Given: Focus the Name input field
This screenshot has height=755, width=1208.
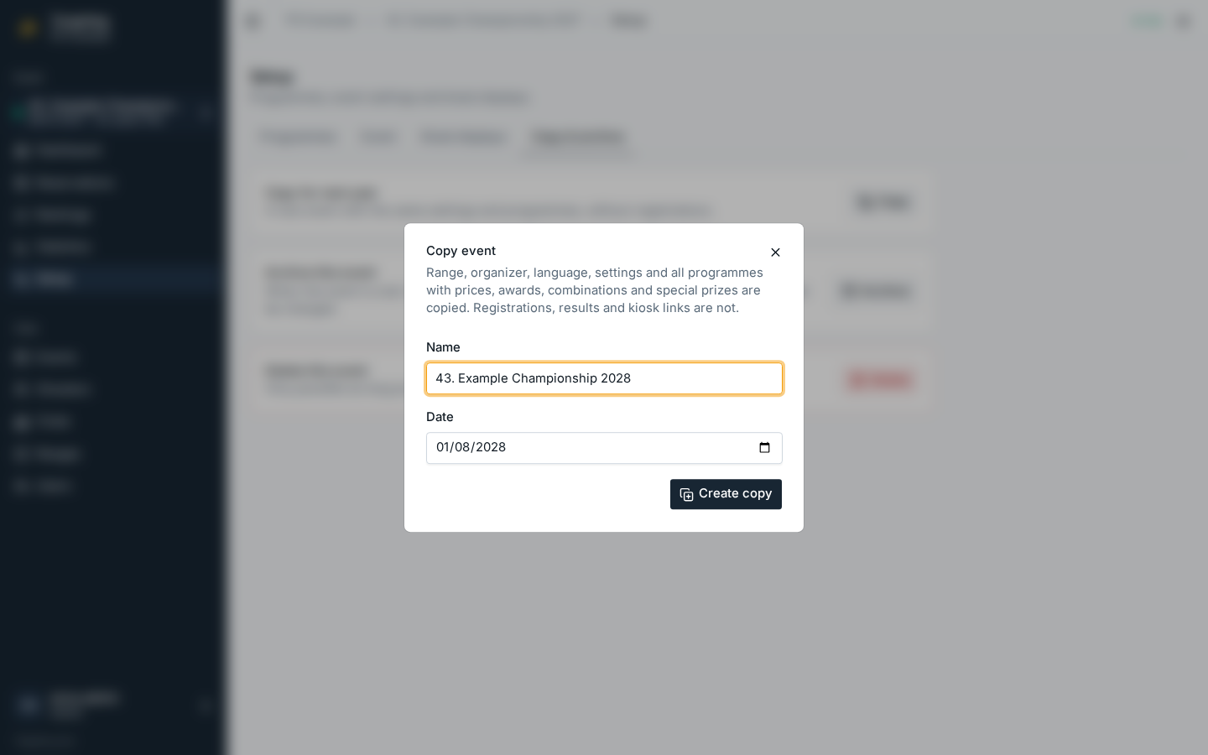Looking at the screenshot, I should coord(604,378).
